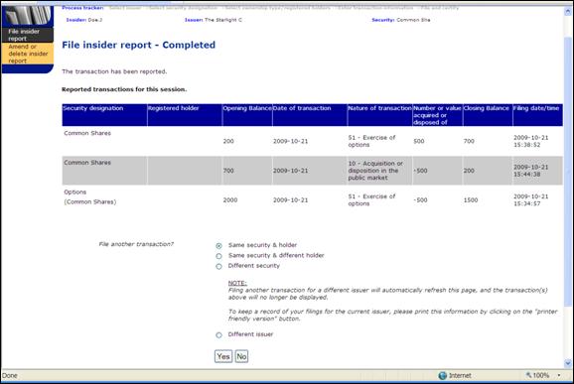Click the 'Options (Common Shares)' designation cell
This screenshot has height=384, width=574.
(x=90, y=196)
